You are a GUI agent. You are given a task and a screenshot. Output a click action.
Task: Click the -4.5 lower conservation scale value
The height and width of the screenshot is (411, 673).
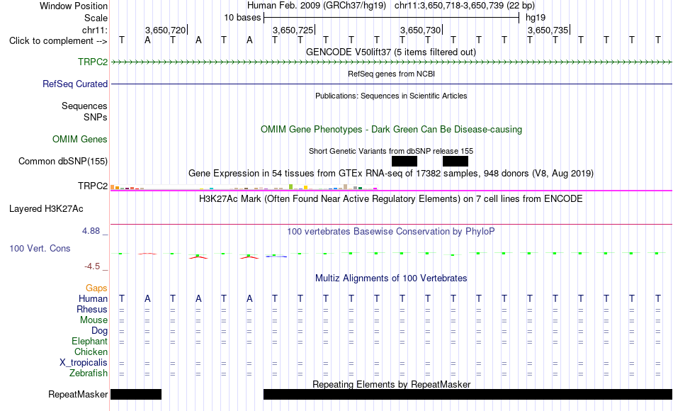click(92, 266)
